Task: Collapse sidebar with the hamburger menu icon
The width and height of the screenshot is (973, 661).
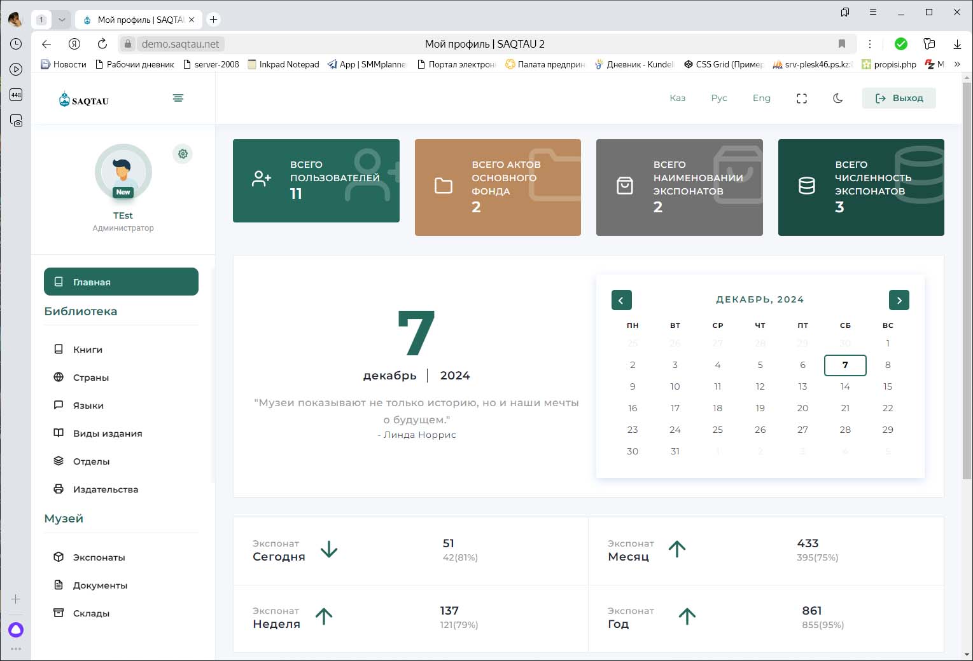Action: click(x=178, y=98)
